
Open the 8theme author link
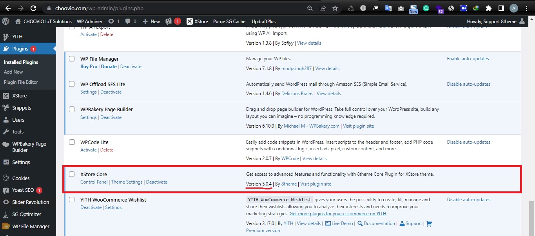pyautogui.click(x=289, y=184)
